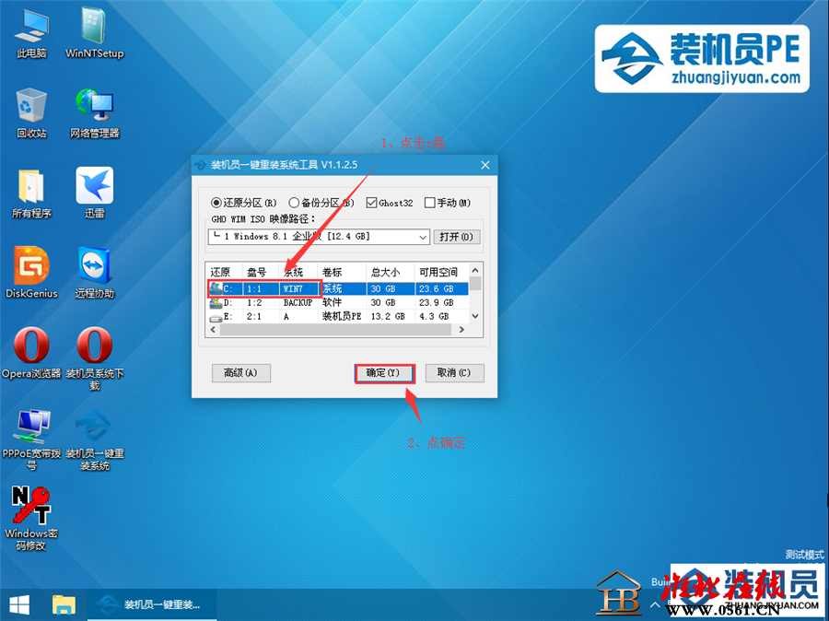This screenshot has width=829, height=621.
Task: Click the 卷标 column header
Action: 342,273
